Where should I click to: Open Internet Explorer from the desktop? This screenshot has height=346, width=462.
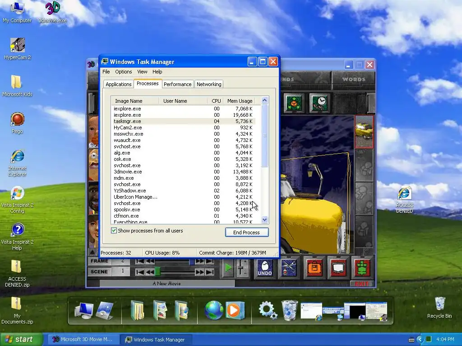click(17, 163)
